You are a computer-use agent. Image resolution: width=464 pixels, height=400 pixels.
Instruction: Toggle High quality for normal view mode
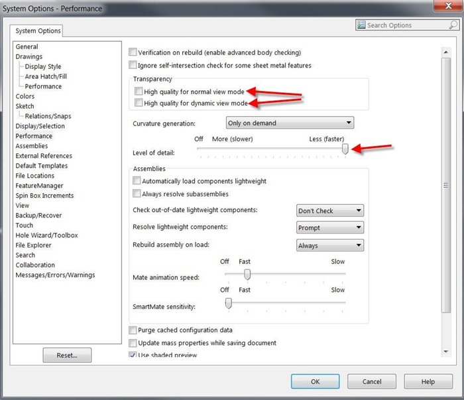[x=139, y=92]
